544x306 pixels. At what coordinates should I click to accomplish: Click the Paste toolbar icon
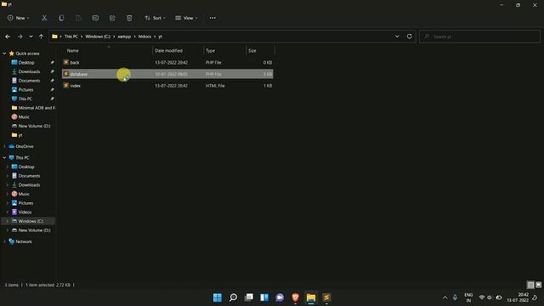coord(78,18)
